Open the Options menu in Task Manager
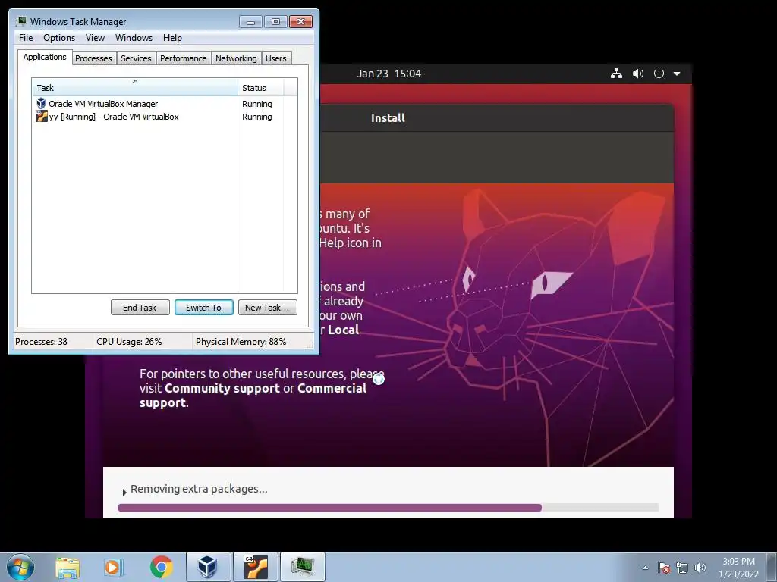Image resolution: width=777 pixels, height=582 pixels. point(59,38)
